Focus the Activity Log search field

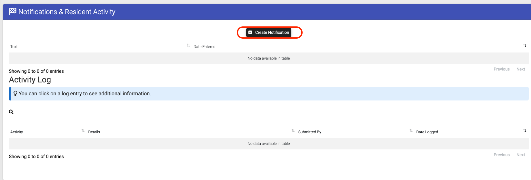click(146, 112)
